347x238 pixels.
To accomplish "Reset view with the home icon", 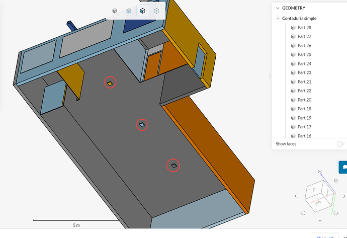I will coord(336,181).
